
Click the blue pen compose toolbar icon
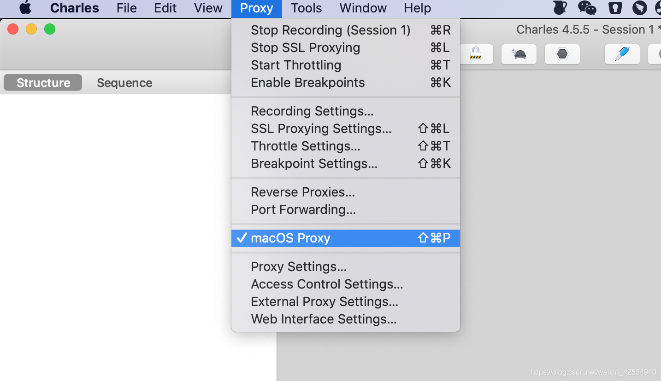622,54
